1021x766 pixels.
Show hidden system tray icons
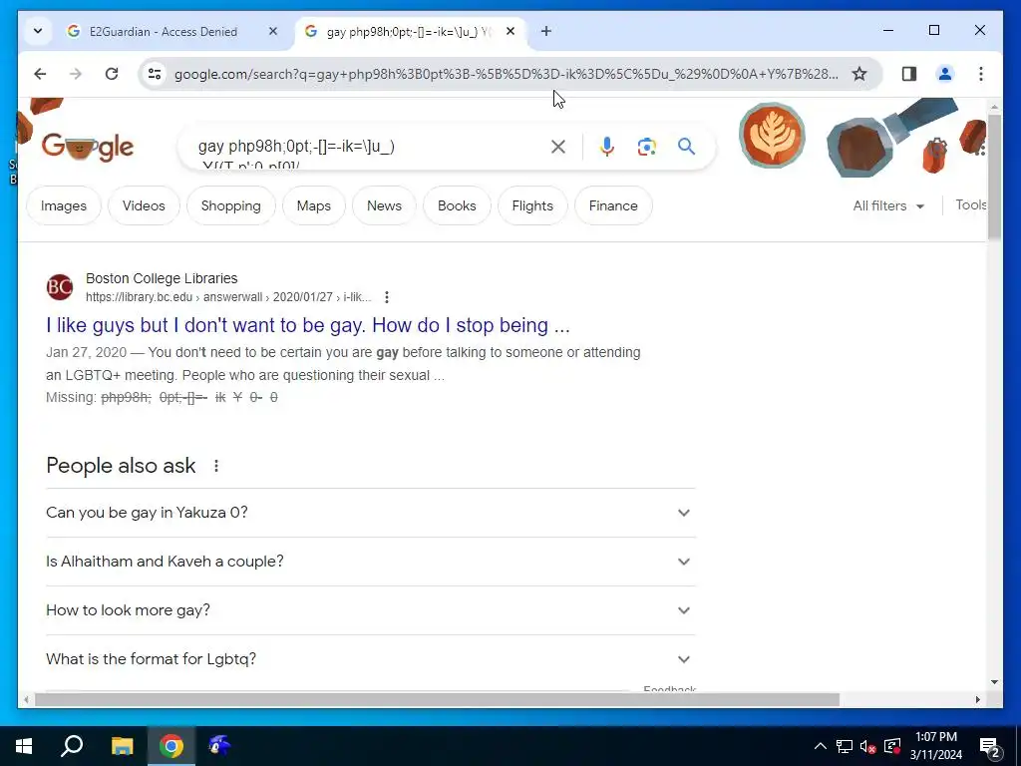(821, 746)
